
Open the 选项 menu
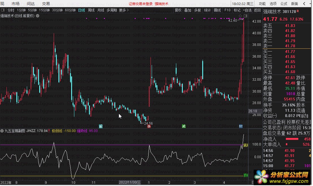tap(273, 4)
